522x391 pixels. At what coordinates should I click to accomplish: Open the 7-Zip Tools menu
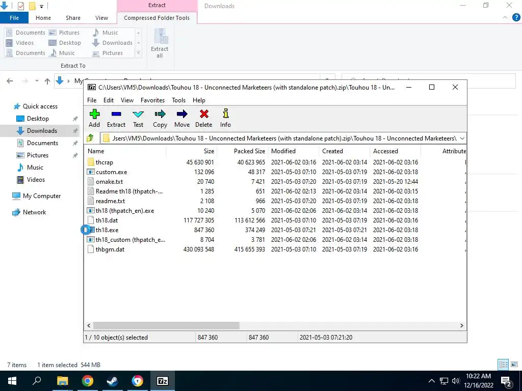pos(178,100)
